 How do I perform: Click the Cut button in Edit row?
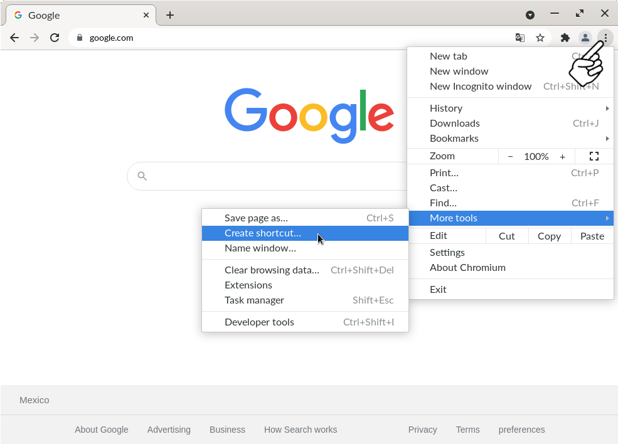pos(507,236)
